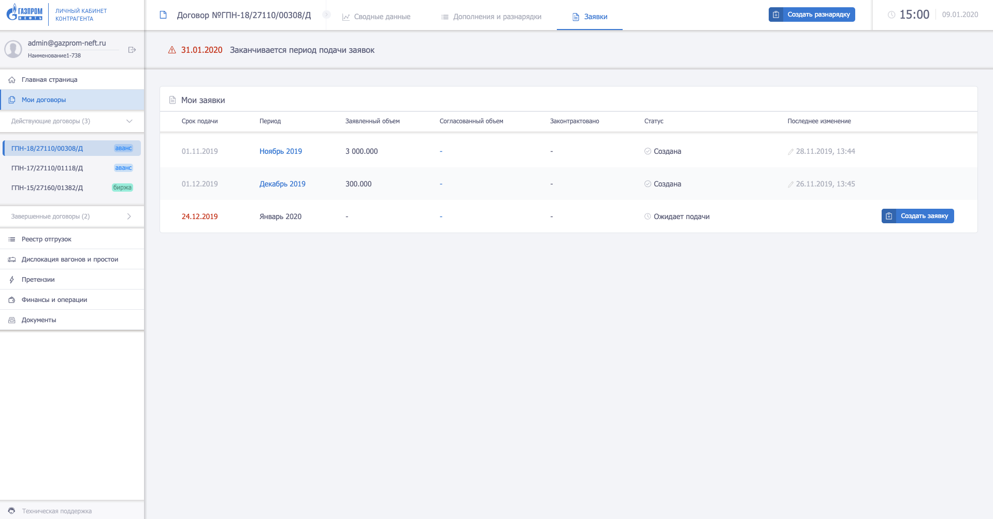Open the Ноябрь 2019 period link
This screenshot has width=993, height=519.
coord(280,151)
